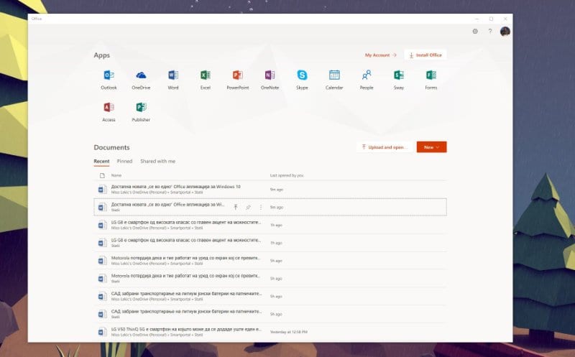Image resolution: width=575 pixels, height=357 pixels.
Task: Open the Skype app icon
Action: (302, 80)
